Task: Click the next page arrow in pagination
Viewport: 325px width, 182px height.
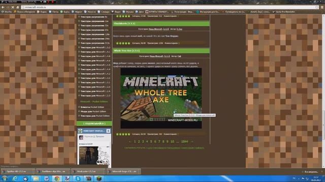Action: click(192, 142)
